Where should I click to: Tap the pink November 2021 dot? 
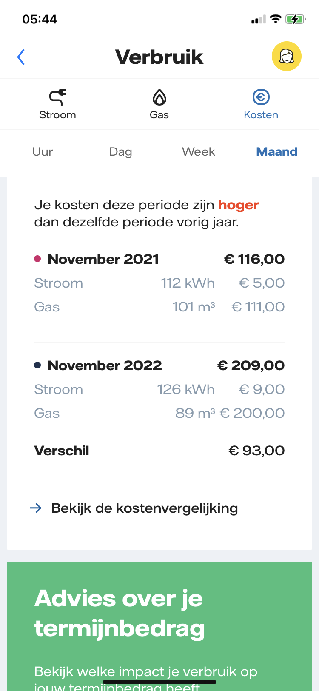pyautogui.click(x=37, y=259)
